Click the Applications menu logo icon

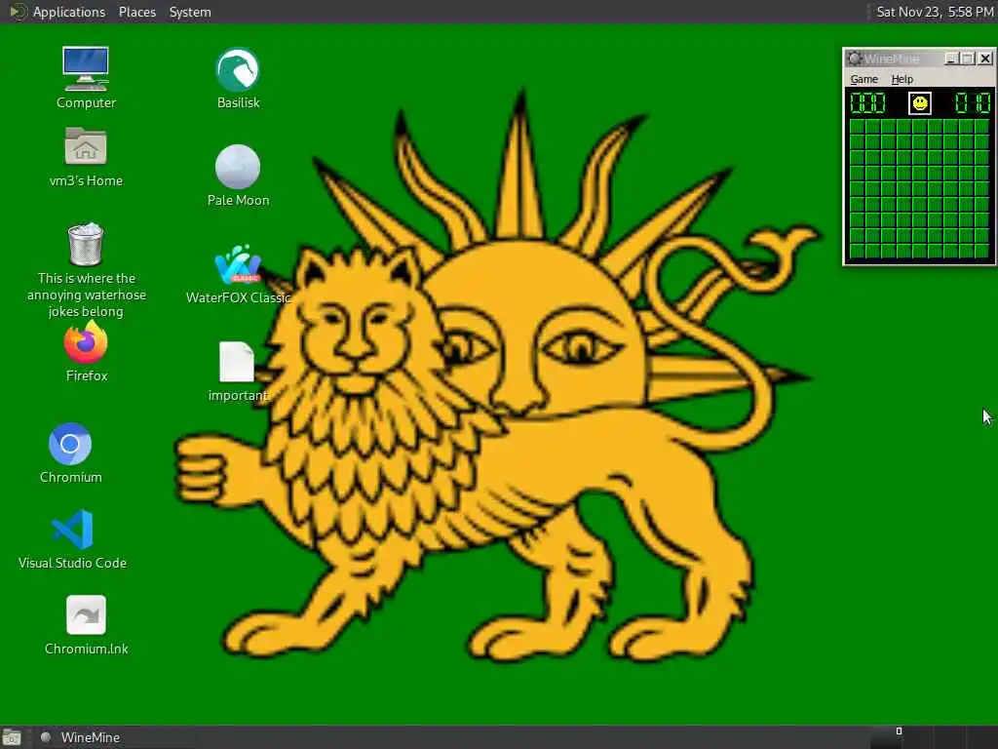[18, 12]
